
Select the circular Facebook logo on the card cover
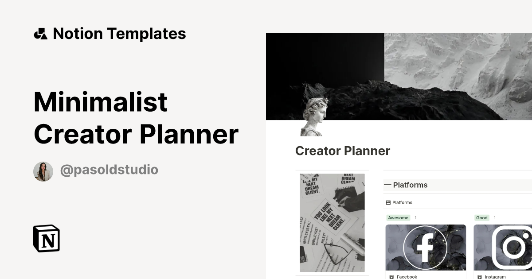(425, 247)
